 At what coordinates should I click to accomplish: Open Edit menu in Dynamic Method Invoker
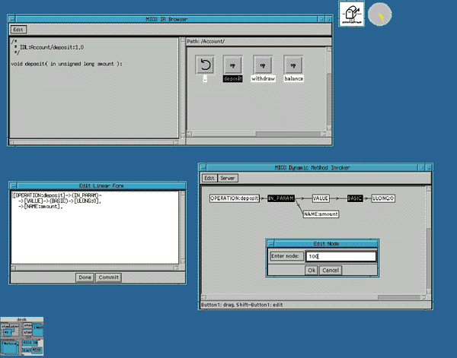tap(209, 178)
